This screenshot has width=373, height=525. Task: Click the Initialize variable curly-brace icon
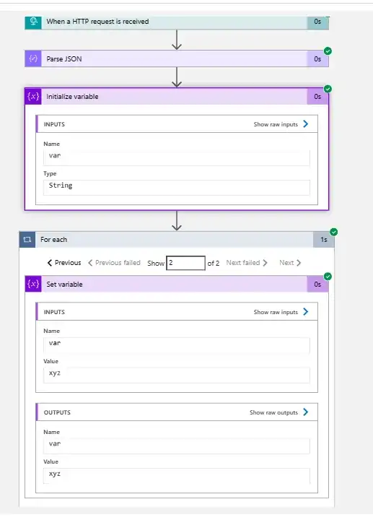[33, 97]
